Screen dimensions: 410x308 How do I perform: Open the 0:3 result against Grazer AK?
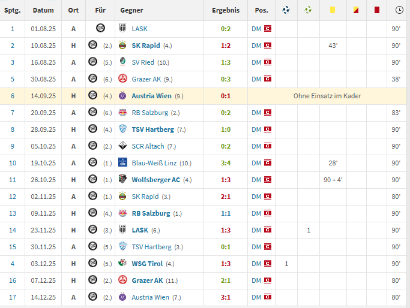click(x=226, y=79)
